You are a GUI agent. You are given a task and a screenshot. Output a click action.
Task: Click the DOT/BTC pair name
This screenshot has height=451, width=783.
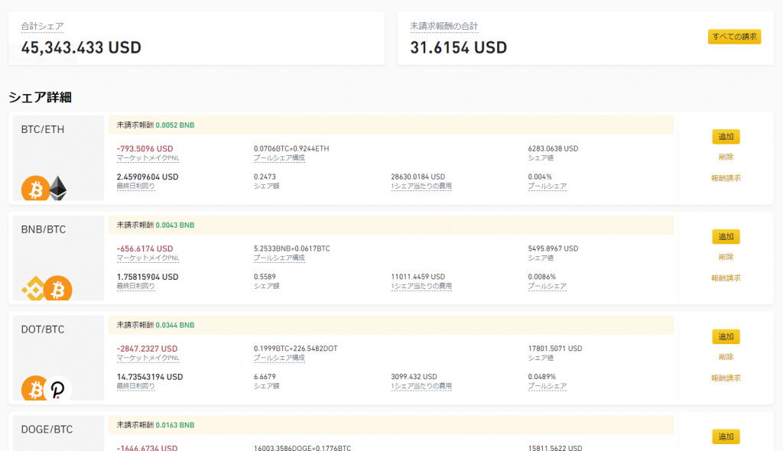(43, 329)
